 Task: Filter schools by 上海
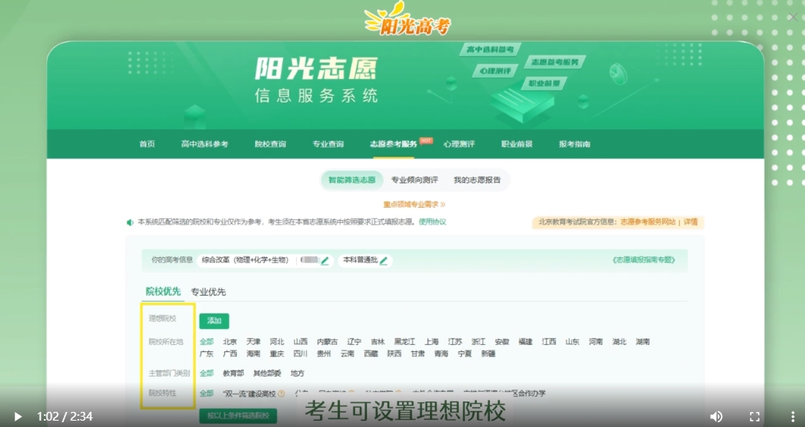432,342
